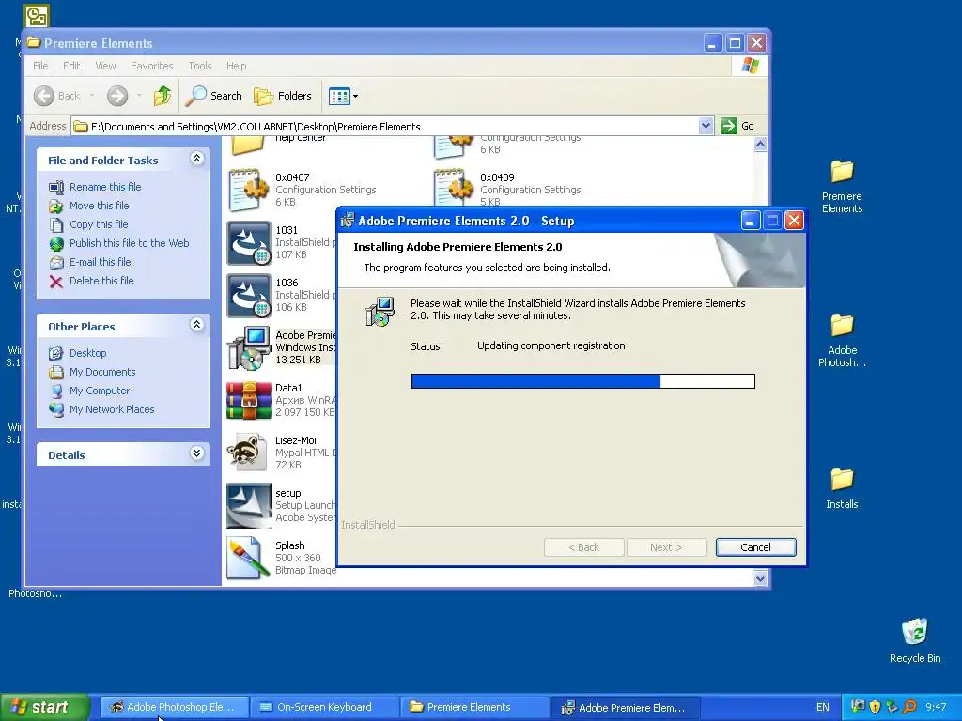Select the setup launcher file icon
The height and width of the screenshot is (721, 962).
pyautogui.click(x=248, y=506)
